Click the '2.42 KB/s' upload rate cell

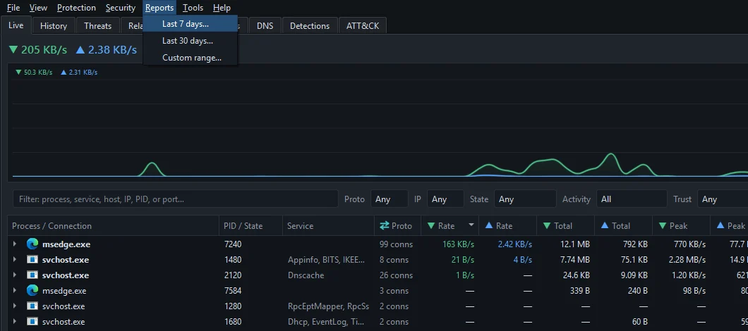click(514, 244)
